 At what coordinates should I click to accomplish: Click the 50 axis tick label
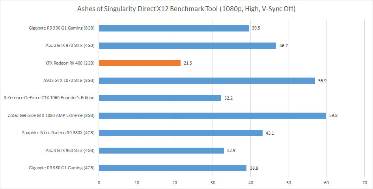(x=289, y=183)
